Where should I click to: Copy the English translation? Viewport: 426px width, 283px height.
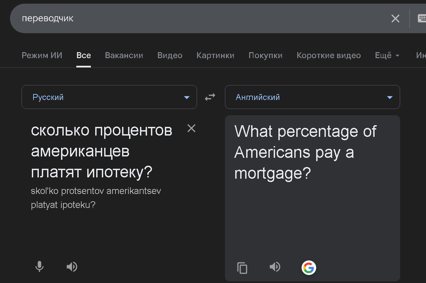242,268
